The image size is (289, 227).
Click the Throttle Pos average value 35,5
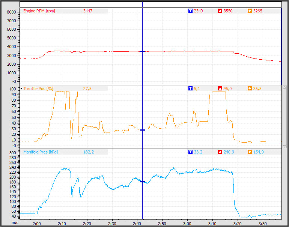tap(257, 89)
